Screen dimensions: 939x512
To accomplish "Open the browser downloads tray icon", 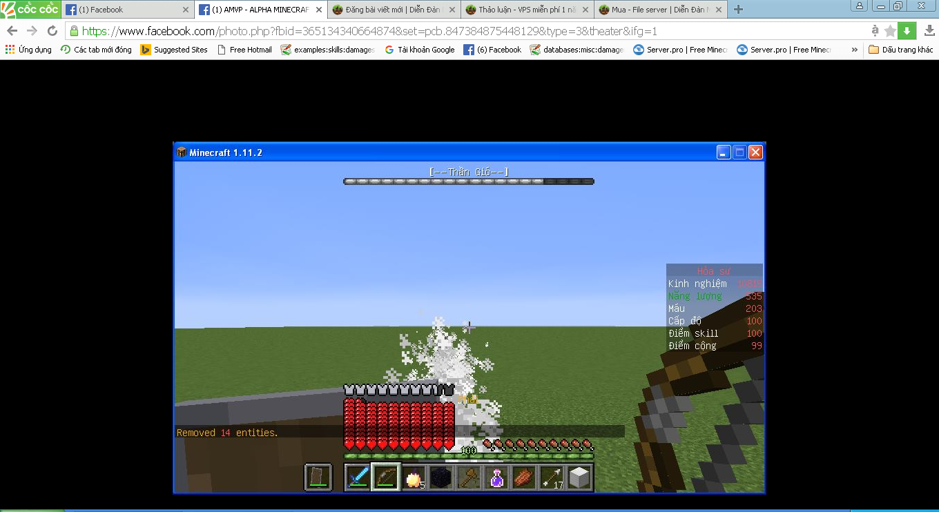I will point(929,31).
